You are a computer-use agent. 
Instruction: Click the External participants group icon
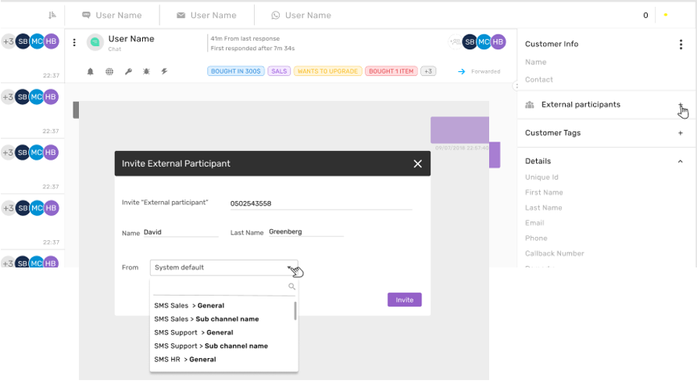[530, 105]
